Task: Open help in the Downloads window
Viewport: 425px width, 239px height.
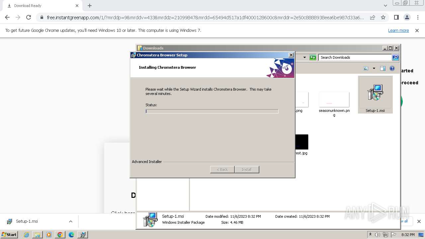Action: pos(392,68)
